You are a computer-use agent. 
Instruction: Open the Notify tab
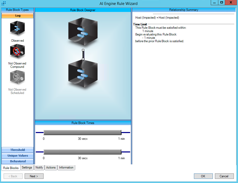tap(39, 167)
